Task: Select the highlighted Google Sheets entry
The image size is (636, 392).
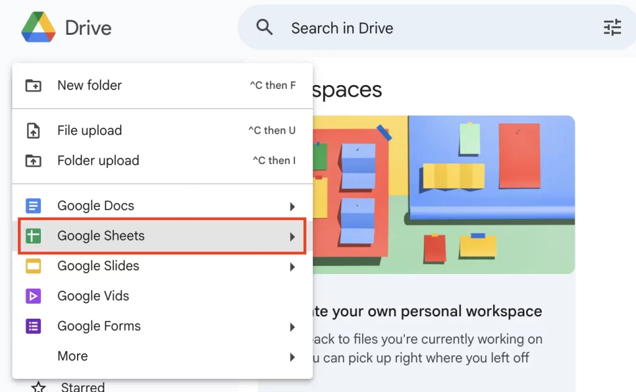Action: pyautogui.click(x=100, y=236)
